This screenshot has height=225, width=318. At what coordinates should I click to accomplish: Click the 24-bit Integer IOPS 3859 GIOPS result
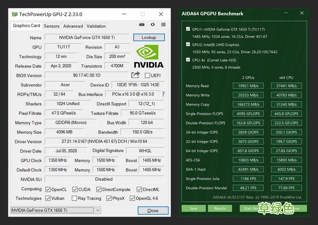[248, 132]
